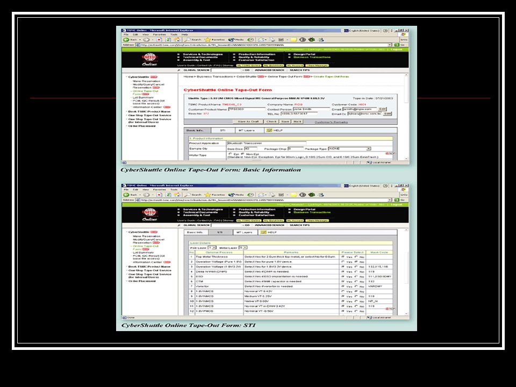Open the Tools menu in the Basic Information browser

pos(174,34)
